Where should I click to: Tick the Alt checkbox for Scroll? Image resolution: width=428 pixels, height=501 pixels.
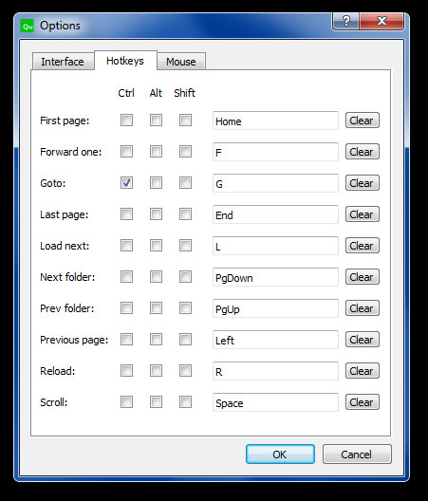pyautogui.click(x=156, y=402)
